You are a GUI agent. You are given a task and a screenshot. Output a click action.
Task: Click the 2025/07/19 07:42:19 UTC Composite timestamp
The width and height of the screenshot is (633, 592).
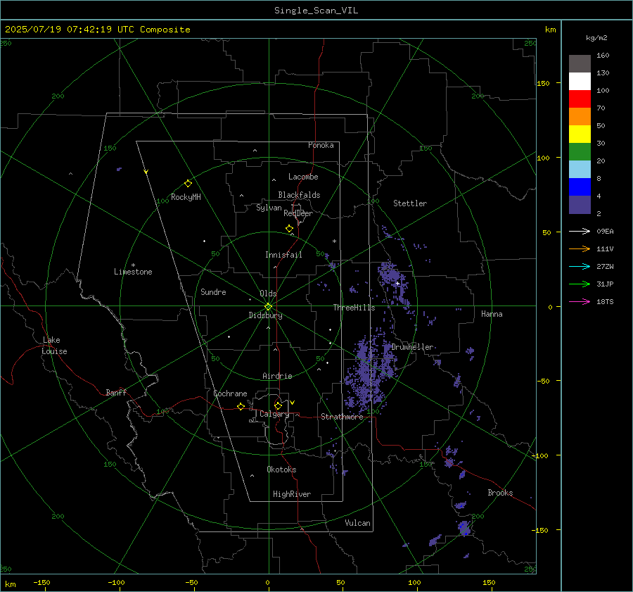pos(97,30)
